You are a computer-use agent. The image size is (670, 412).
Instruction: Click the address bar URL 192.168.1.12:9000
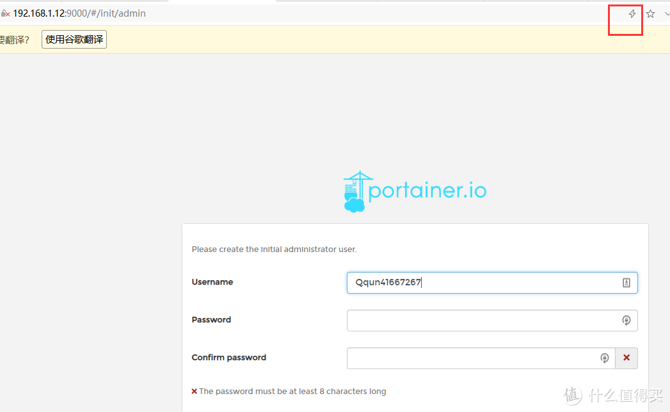pos(79,13)
